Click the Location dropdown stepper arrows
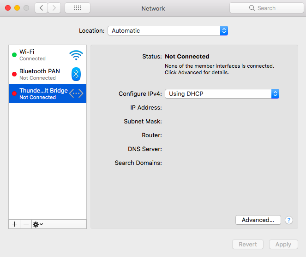Image resolution: width=306 pixels, height=257 pixels. click(x=224, y=31)
